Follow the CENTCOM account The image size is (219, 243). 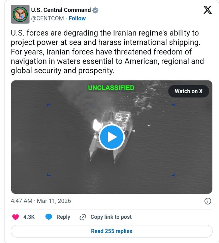(77, 18)
